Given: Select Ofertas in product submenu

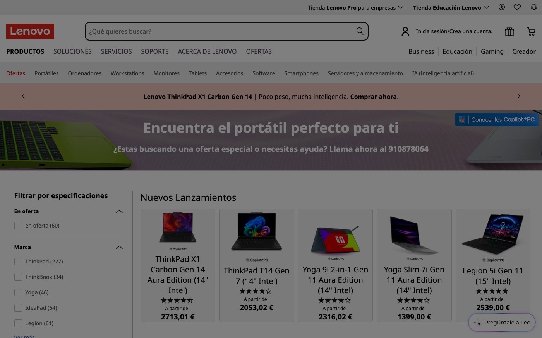Looking at the screenshot, I should pos(15,73).
